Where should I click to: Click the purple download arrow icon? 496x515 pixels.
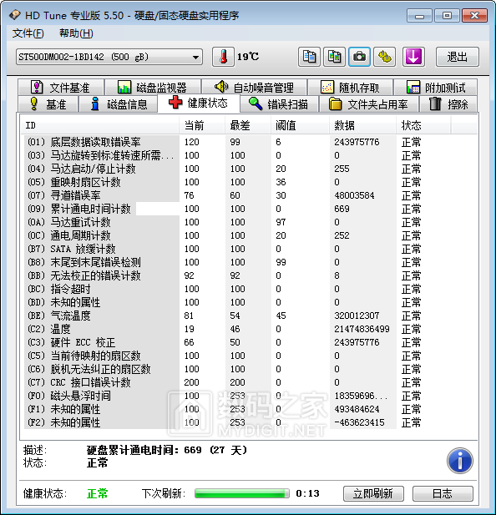point(413,57)
